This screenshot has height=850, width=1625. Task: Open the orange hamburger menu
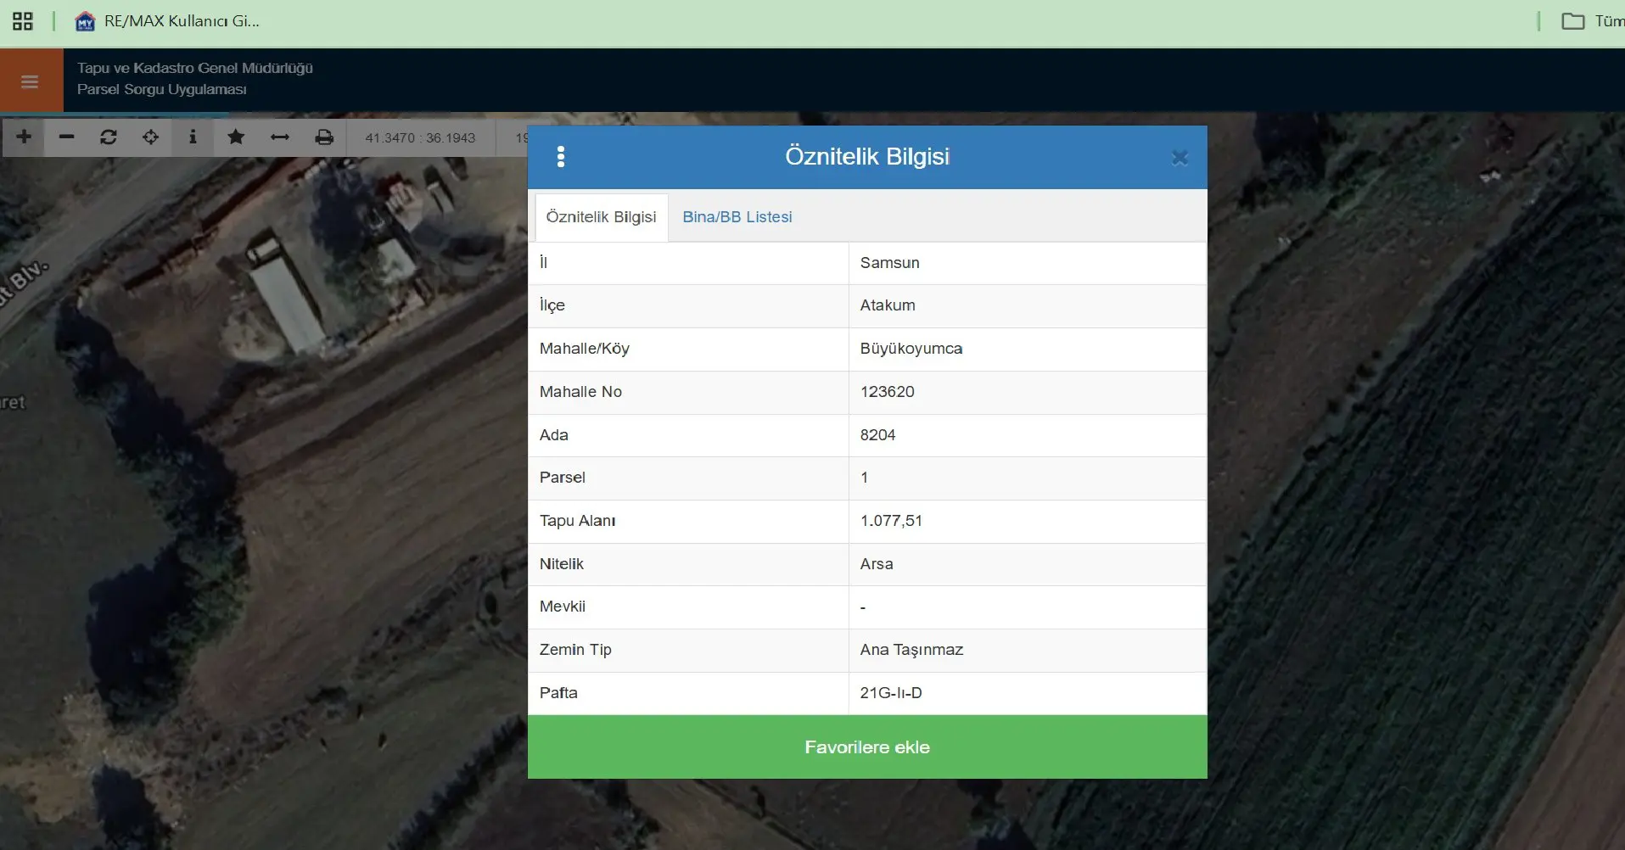[31, 81]
